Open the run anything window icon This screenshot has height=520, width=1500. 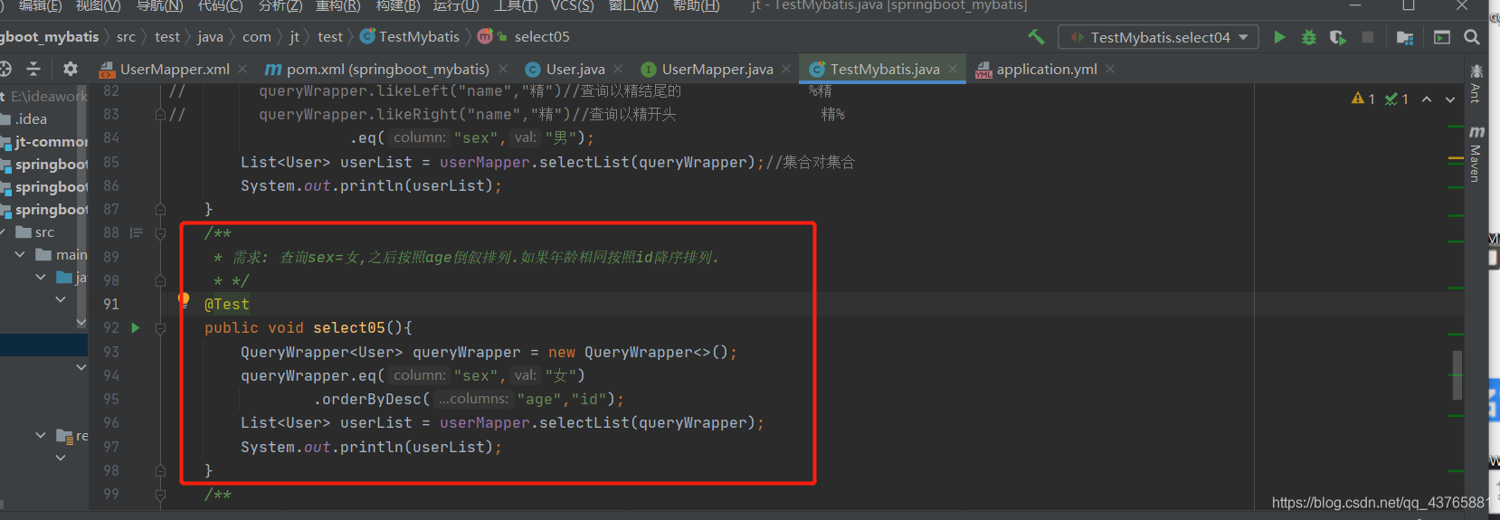(1442, 37)
